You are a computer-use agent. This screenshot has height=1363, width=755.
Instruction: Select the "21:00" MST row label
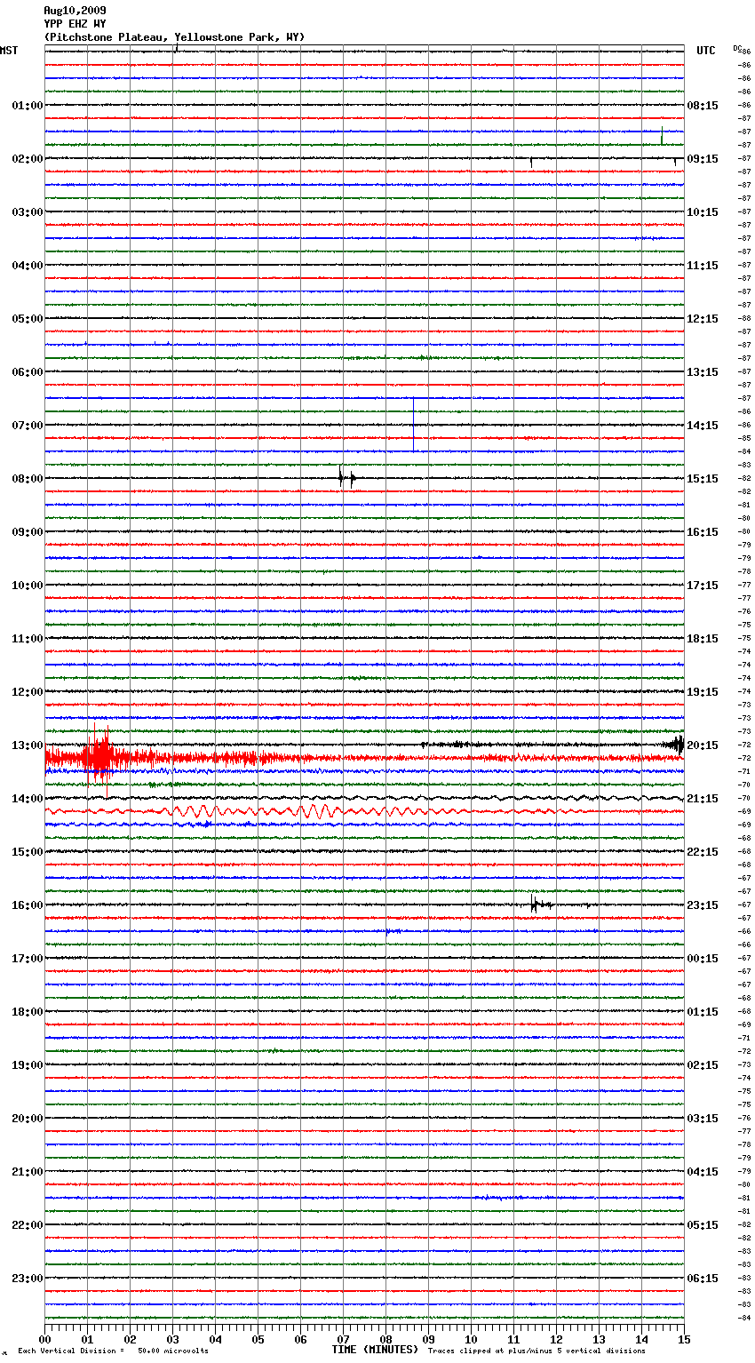coord(28,1172)
